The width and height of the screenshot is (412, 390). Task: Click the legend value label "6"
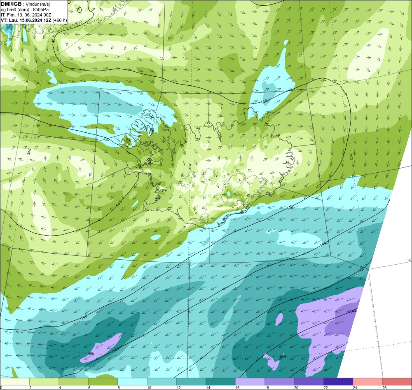tap(89, 388)
